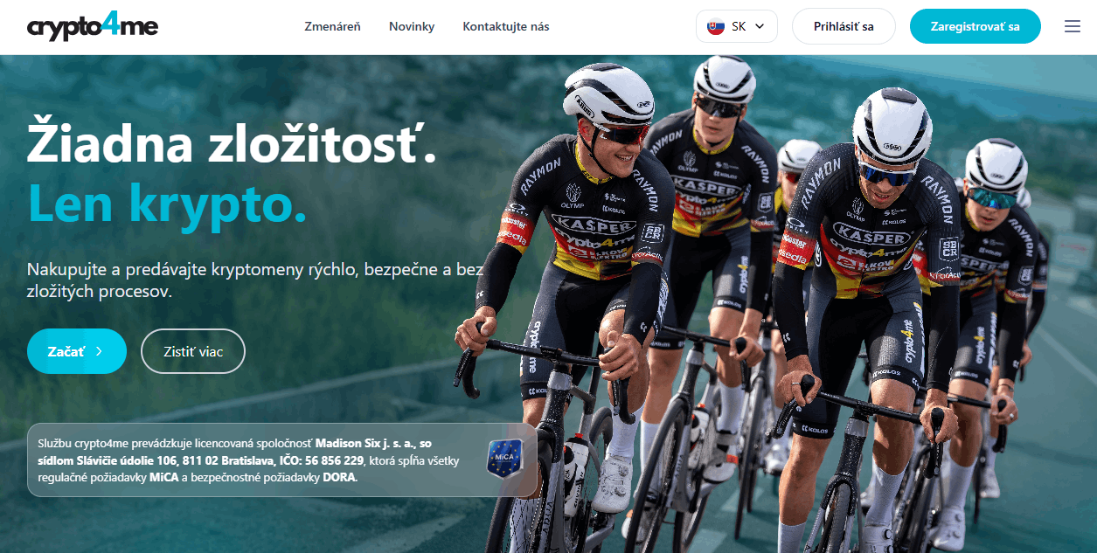The image size is (1097, 553).
Task: Click the crypto4me logo
Action: coord(92,26)
